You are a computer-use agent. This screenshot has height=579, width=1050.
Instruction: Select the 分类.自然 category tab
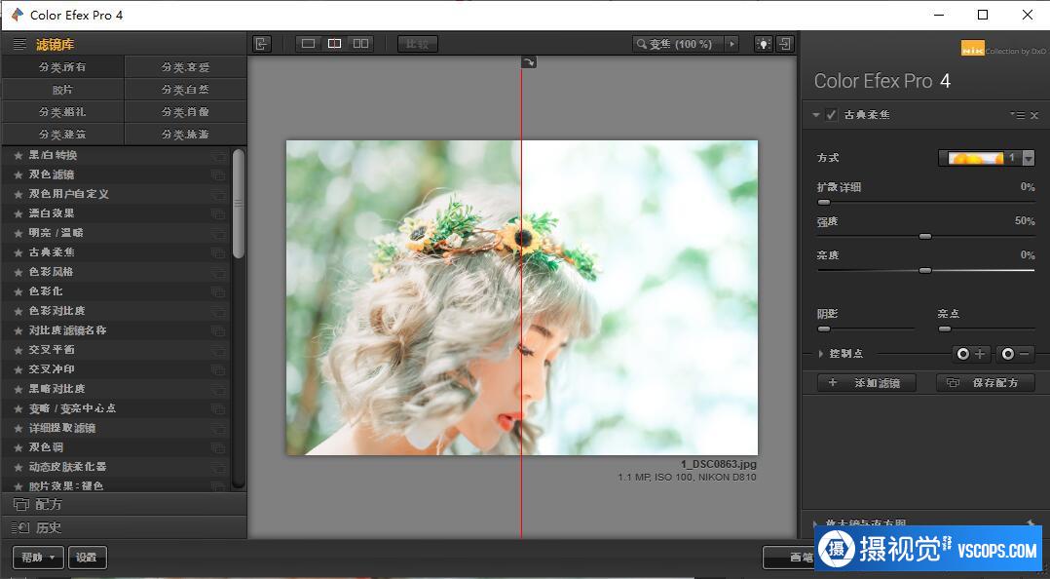pos(185,90)
